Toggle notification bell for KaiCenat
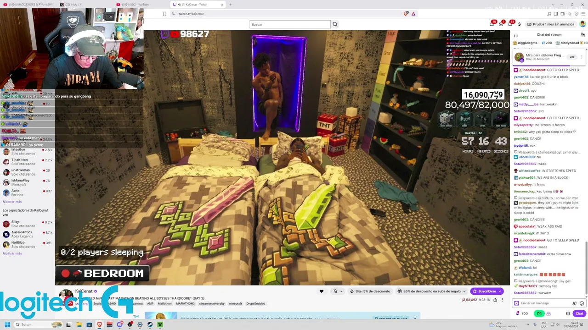Screen dimensions: 588x330 point(335,291)
